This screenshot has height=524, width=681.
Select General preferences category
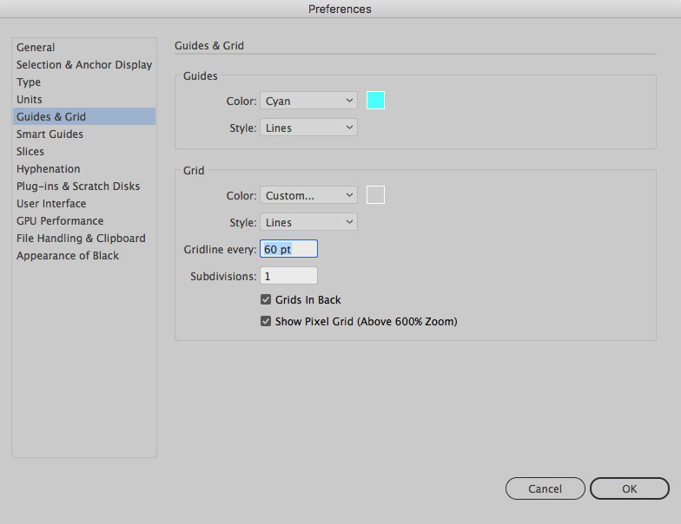click(x=36, y=48)
